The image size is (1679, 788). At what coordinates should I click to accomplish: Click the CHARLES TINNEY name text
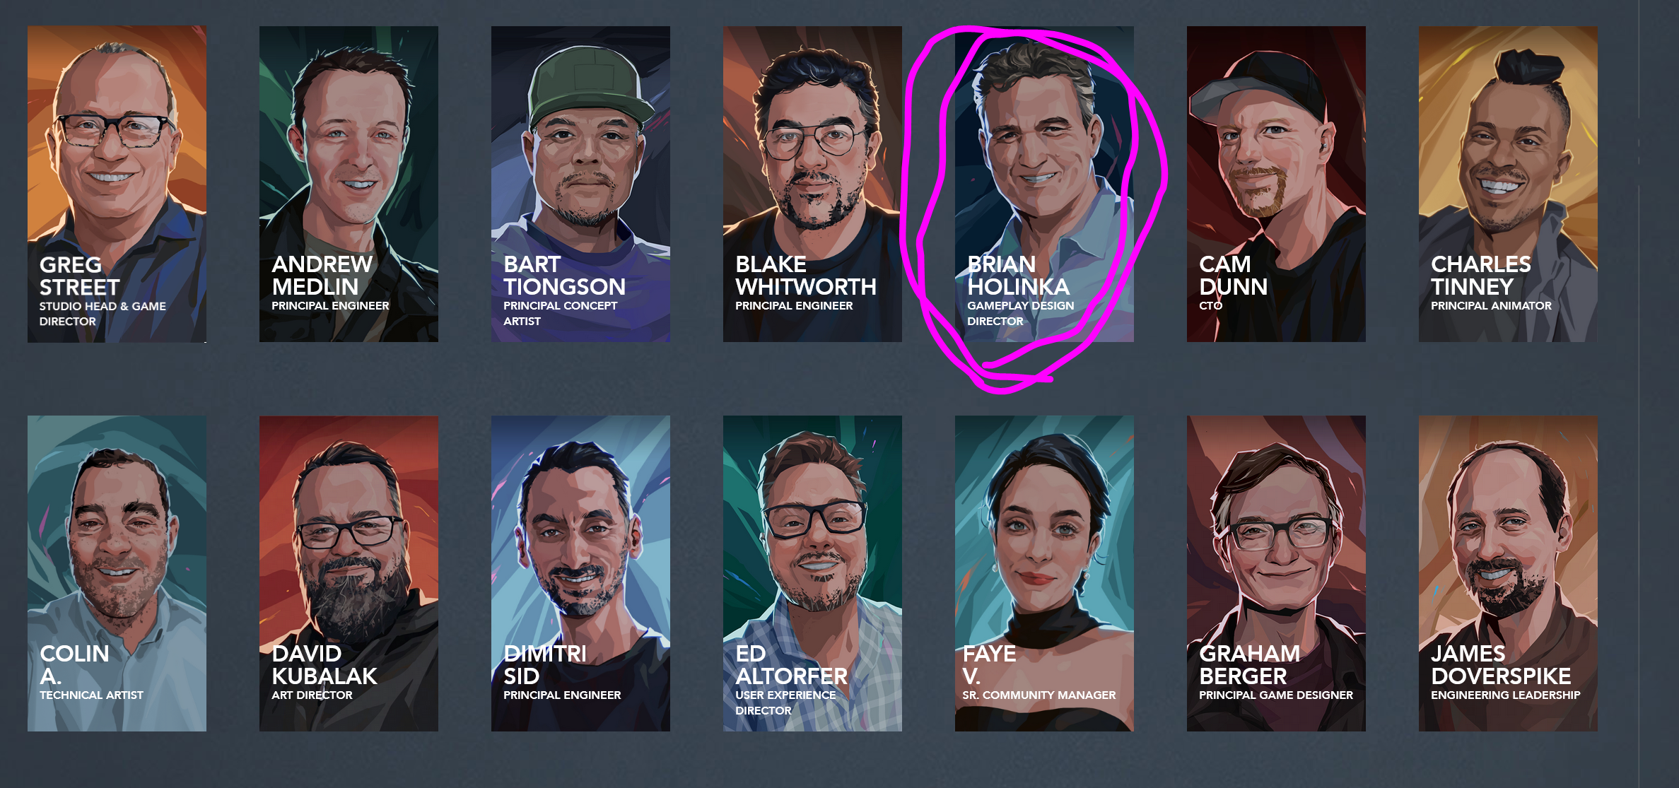[x=1480, y=275]
